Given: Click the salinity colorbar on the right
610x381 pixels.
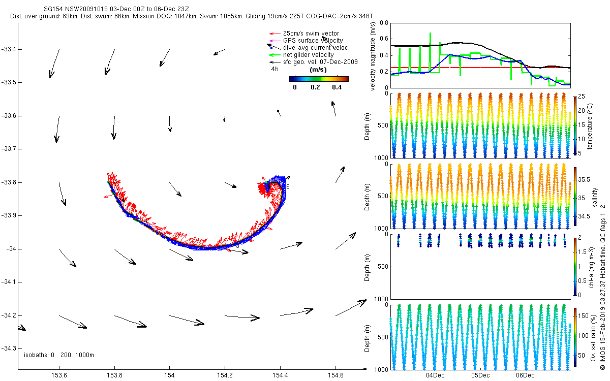Looking at the screenshot, I should tap(574, 196).
